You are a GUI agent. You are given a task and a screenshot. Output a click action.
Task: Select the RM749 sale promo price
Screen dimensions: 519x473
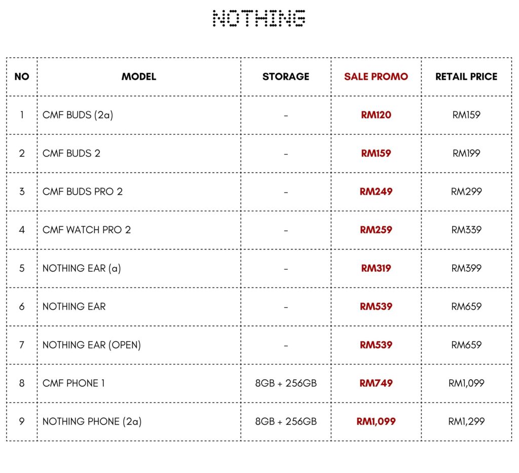click(x=376, y=383)
